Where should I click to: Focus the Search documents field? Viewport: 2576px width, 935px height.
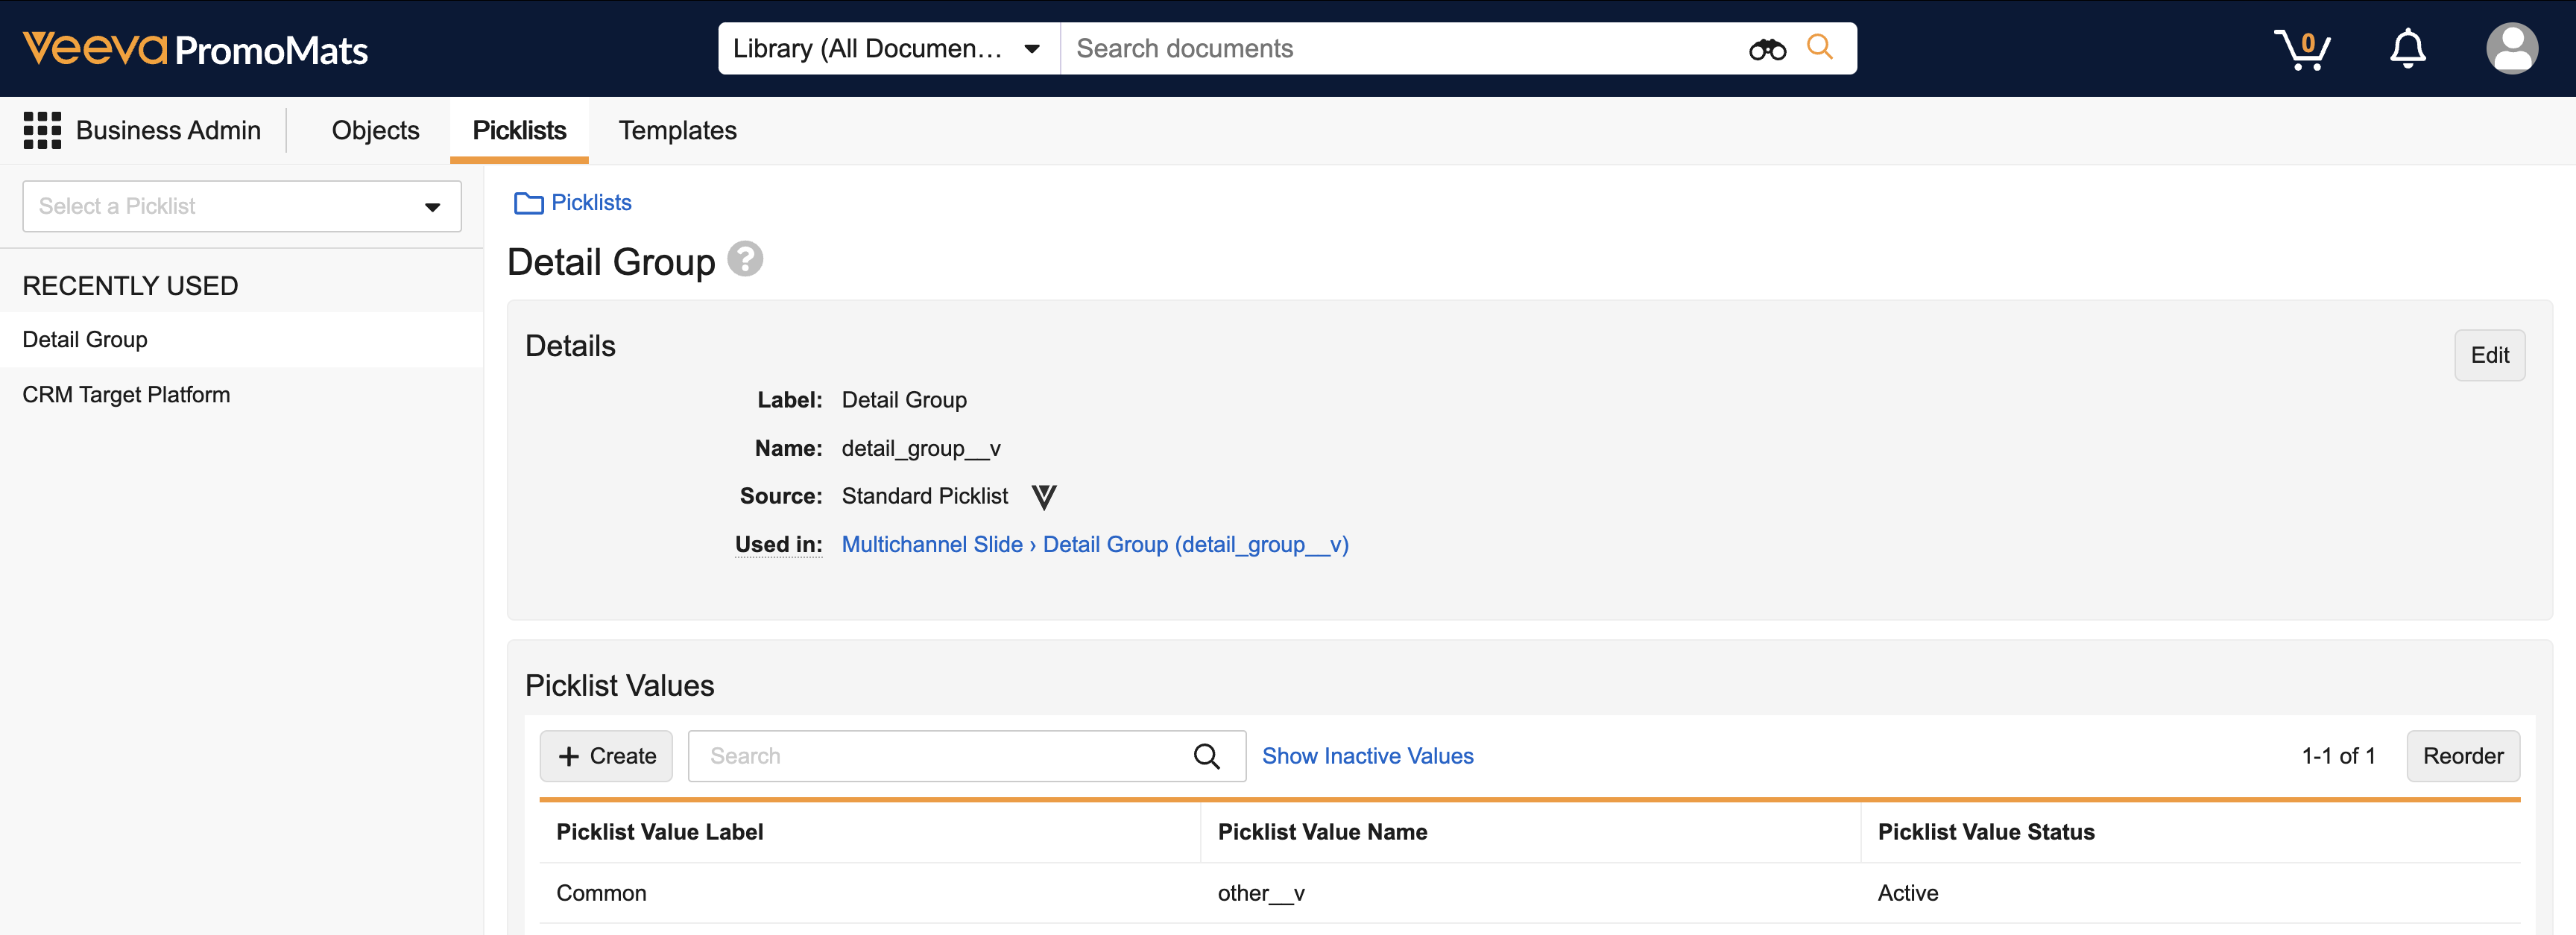pyautogui.click(x=1400, y=48)
